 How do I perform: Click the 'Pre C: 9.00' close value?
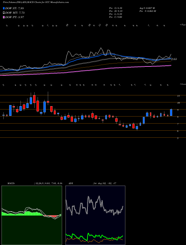point(116,17)
